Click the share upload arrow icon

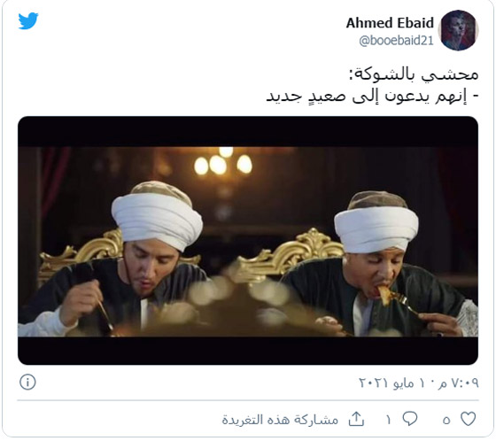pos(356,419)
